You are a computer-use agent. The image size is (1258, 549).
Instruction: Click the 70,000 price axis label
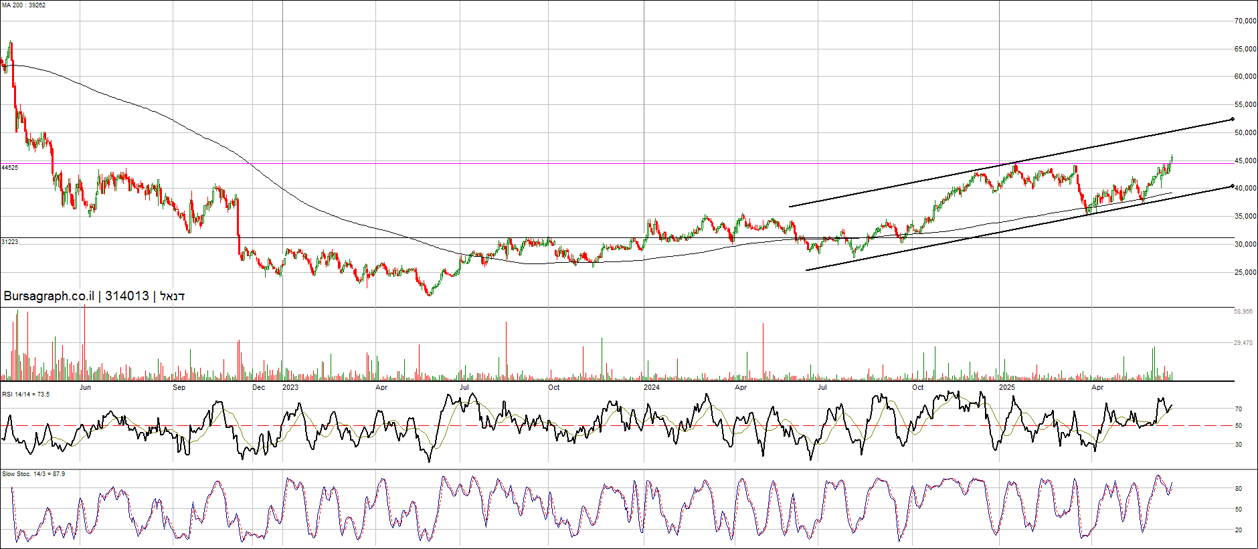1245,21
